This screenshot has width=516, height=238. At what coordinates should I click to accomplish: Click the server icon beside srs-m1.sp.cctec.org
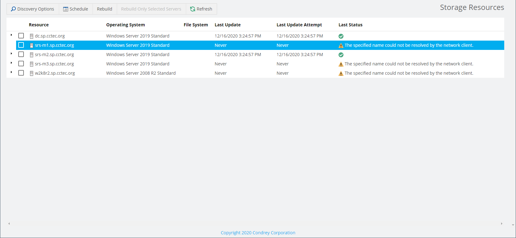(x=31, y=46)
